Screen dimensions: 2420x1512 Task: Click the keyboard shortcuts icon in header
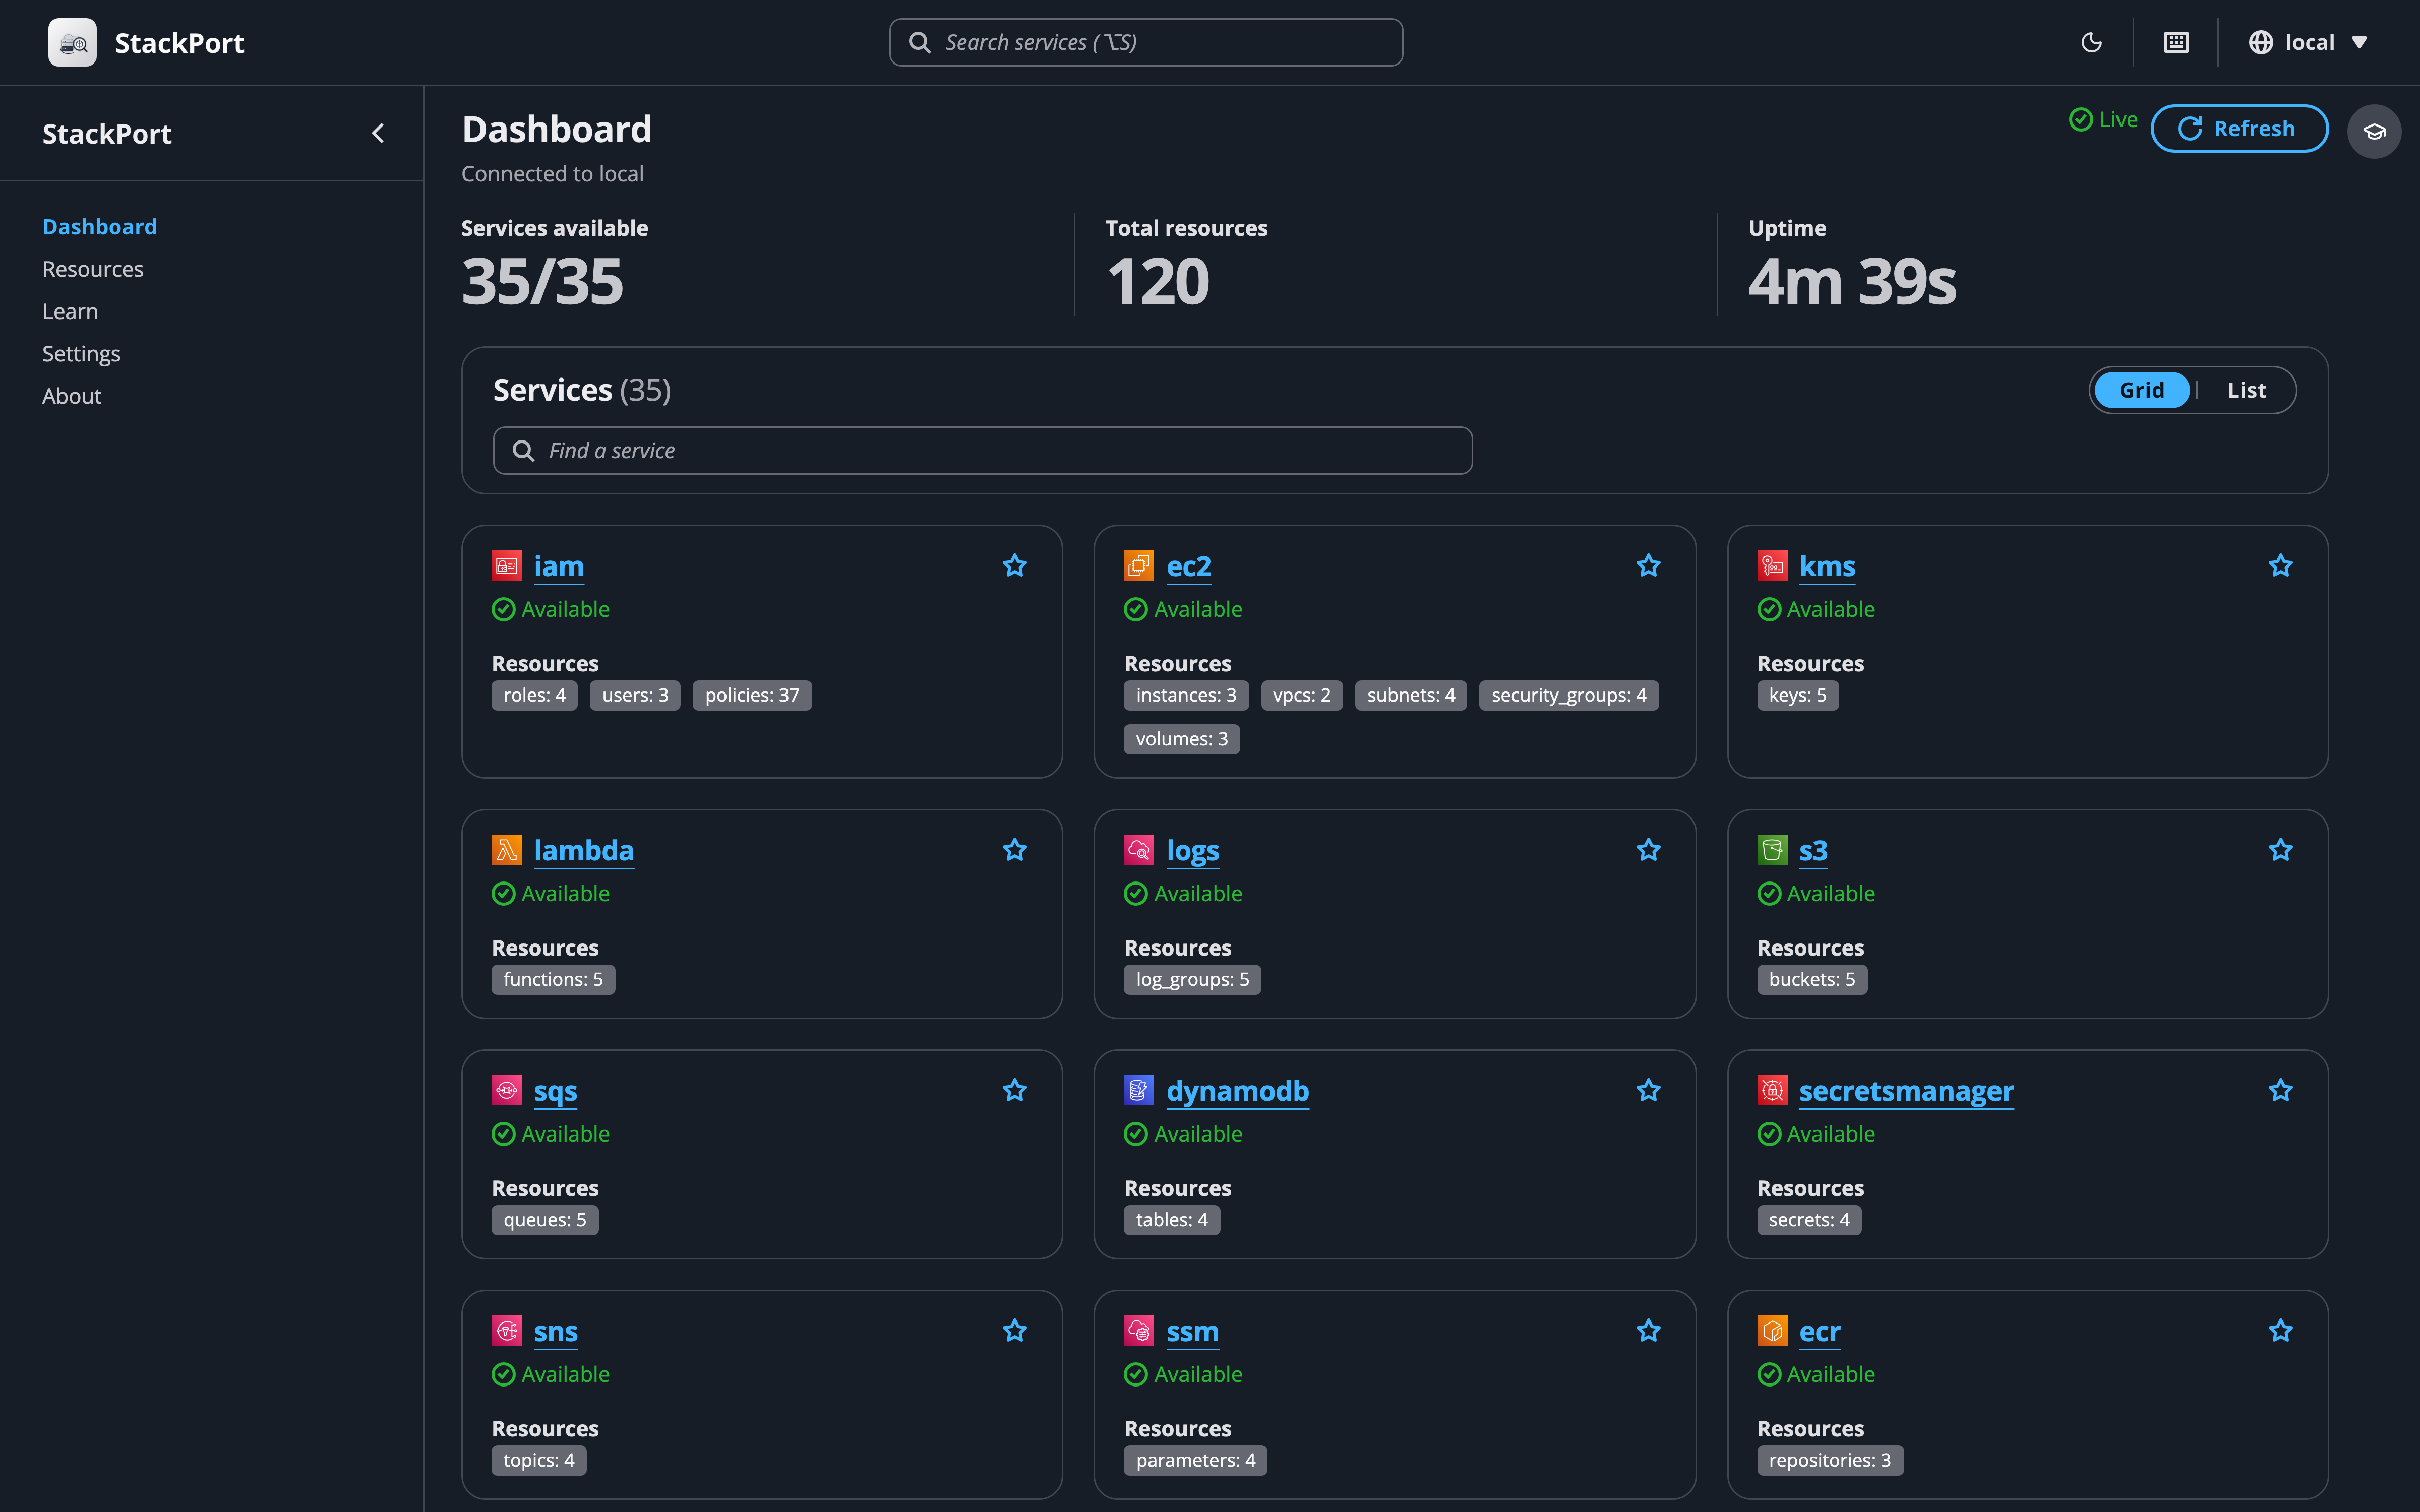point(2176,42)
